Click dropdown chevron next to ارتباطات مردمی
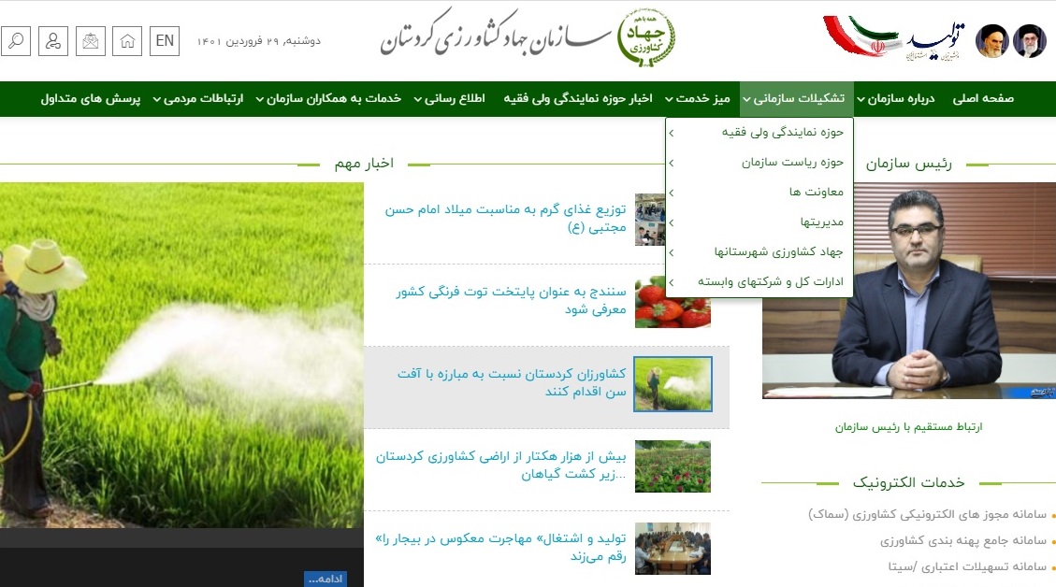The width and height of the screenshot is (1056, 587). point(157,100)
